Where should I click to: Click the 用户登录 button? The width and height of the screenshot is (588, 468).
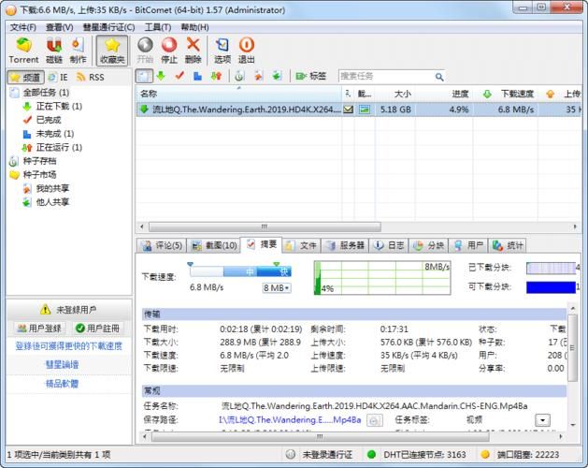(38, 329)
